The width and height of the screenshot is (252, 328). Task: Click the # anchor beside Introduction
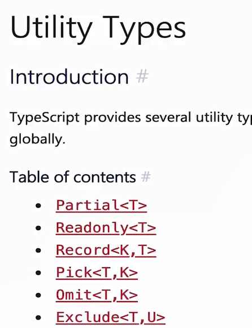(x=142, y=76)
